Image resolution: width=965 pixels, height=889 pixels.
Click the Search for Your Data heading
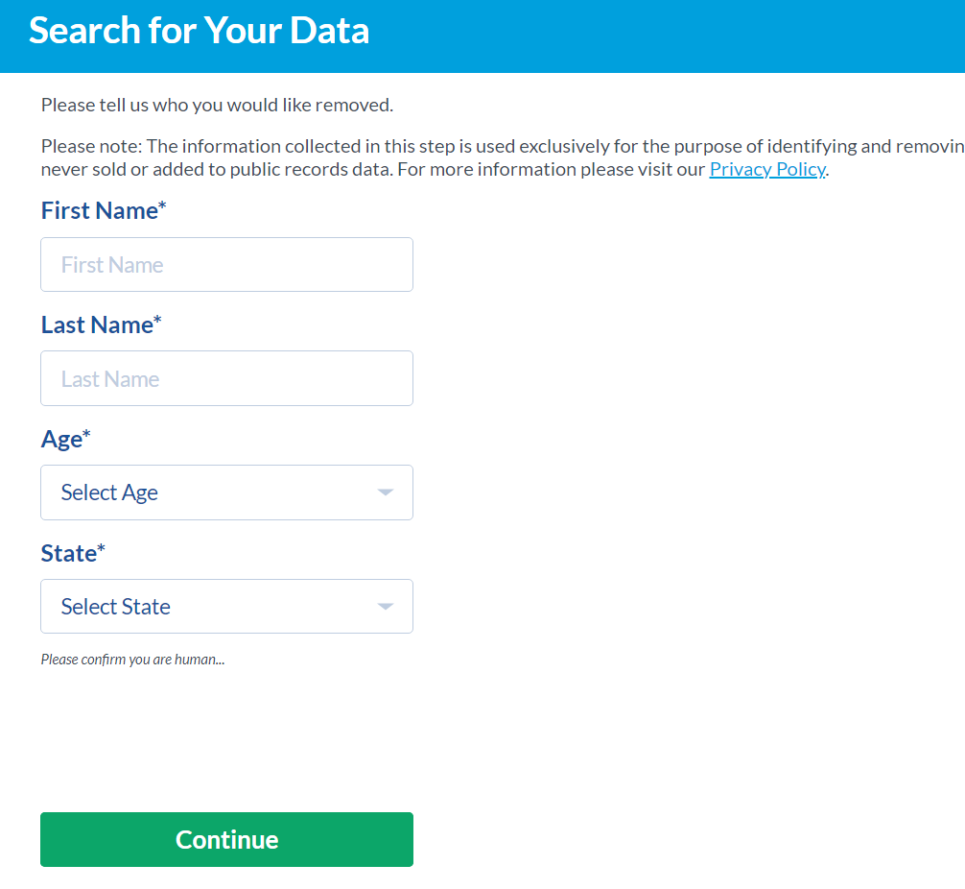point(199,30)
